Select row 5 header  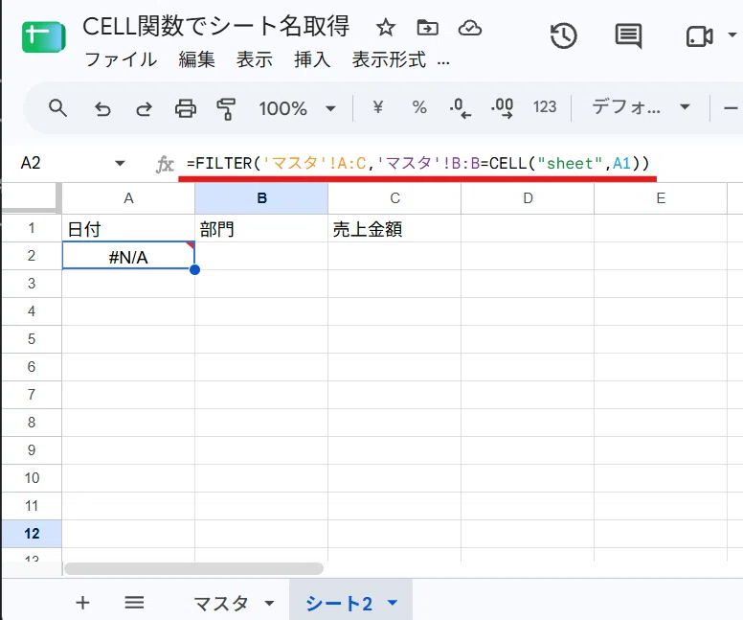[x=32, y=339]
